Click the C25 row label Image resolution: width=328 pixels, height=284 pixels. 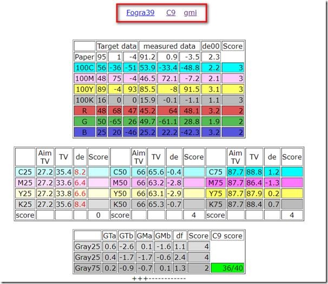25,172
